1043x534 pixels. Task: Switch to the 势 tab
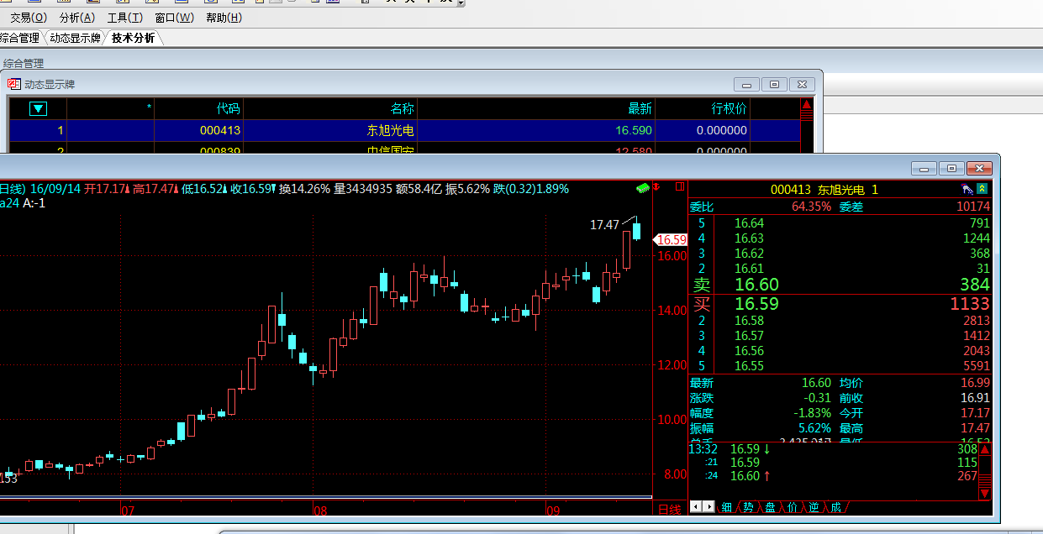(748, 506)
